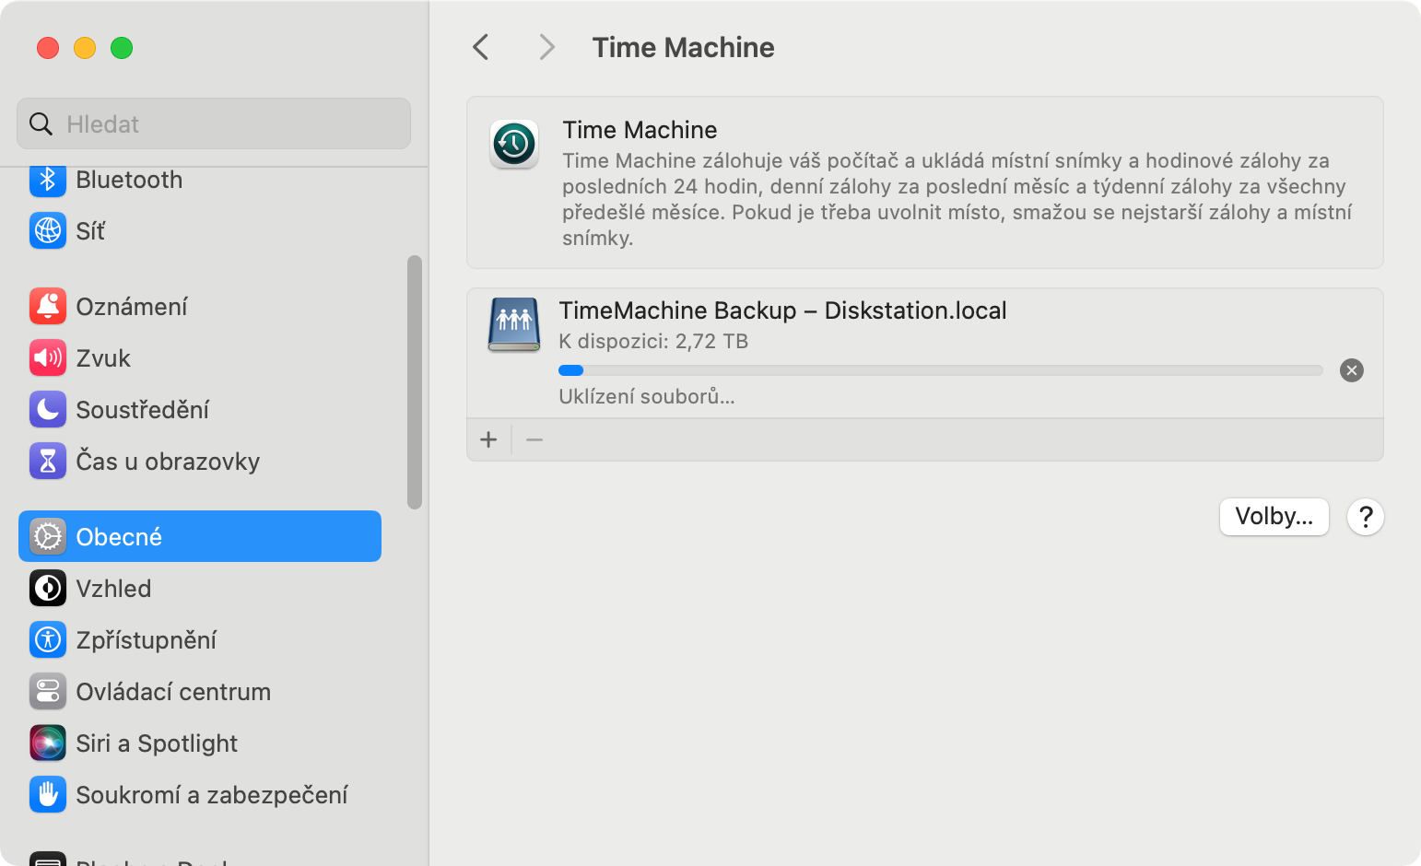
Task: Select the Zvuk sidebar label
Action: click(x=103, y=358)
